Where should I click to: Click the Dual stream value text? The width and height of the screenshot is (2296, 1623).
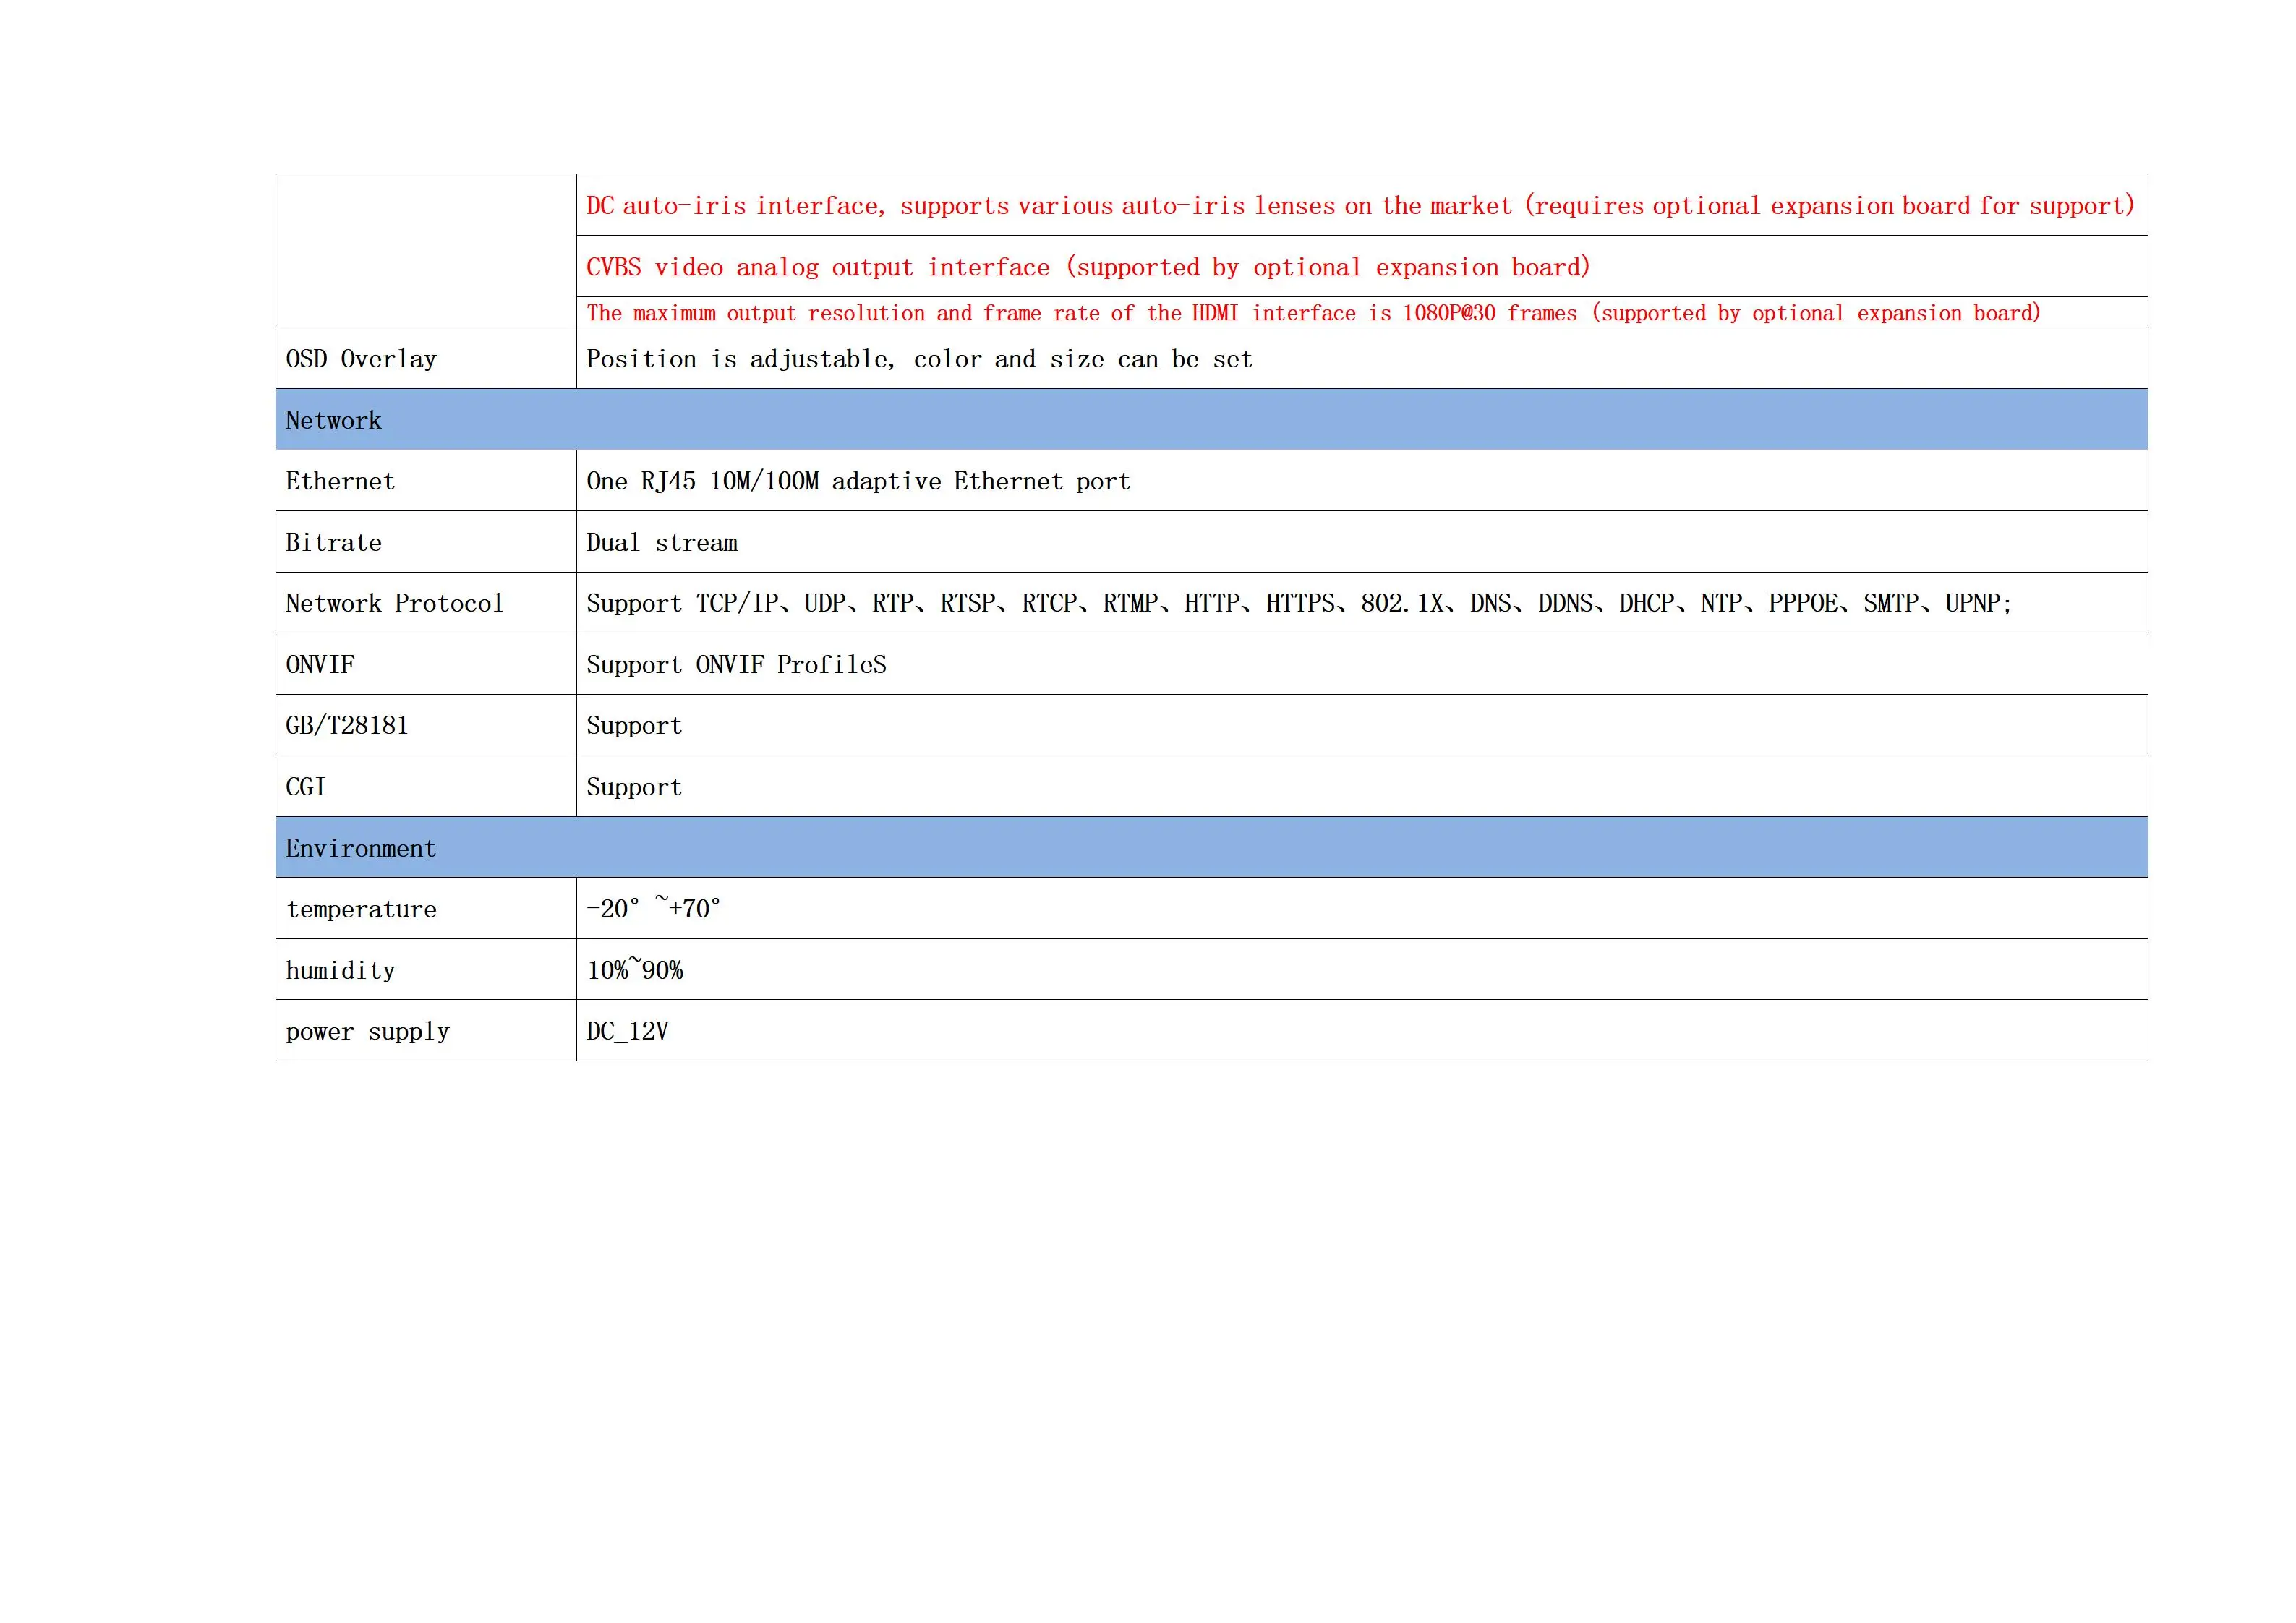[661, 542]
